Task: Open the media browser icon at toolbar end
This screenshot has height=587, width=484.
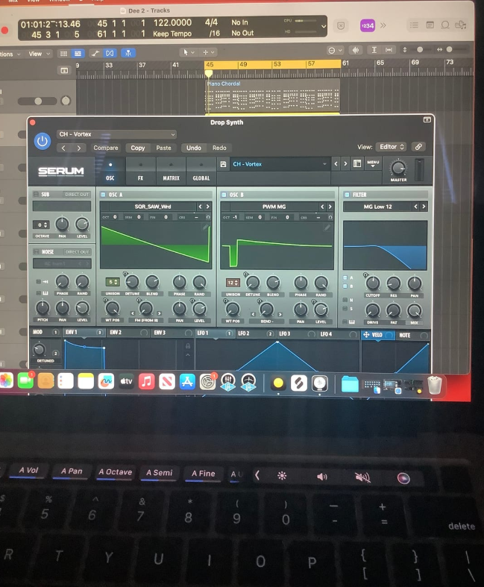Action: pyautogui.click(x=460, y=25)
